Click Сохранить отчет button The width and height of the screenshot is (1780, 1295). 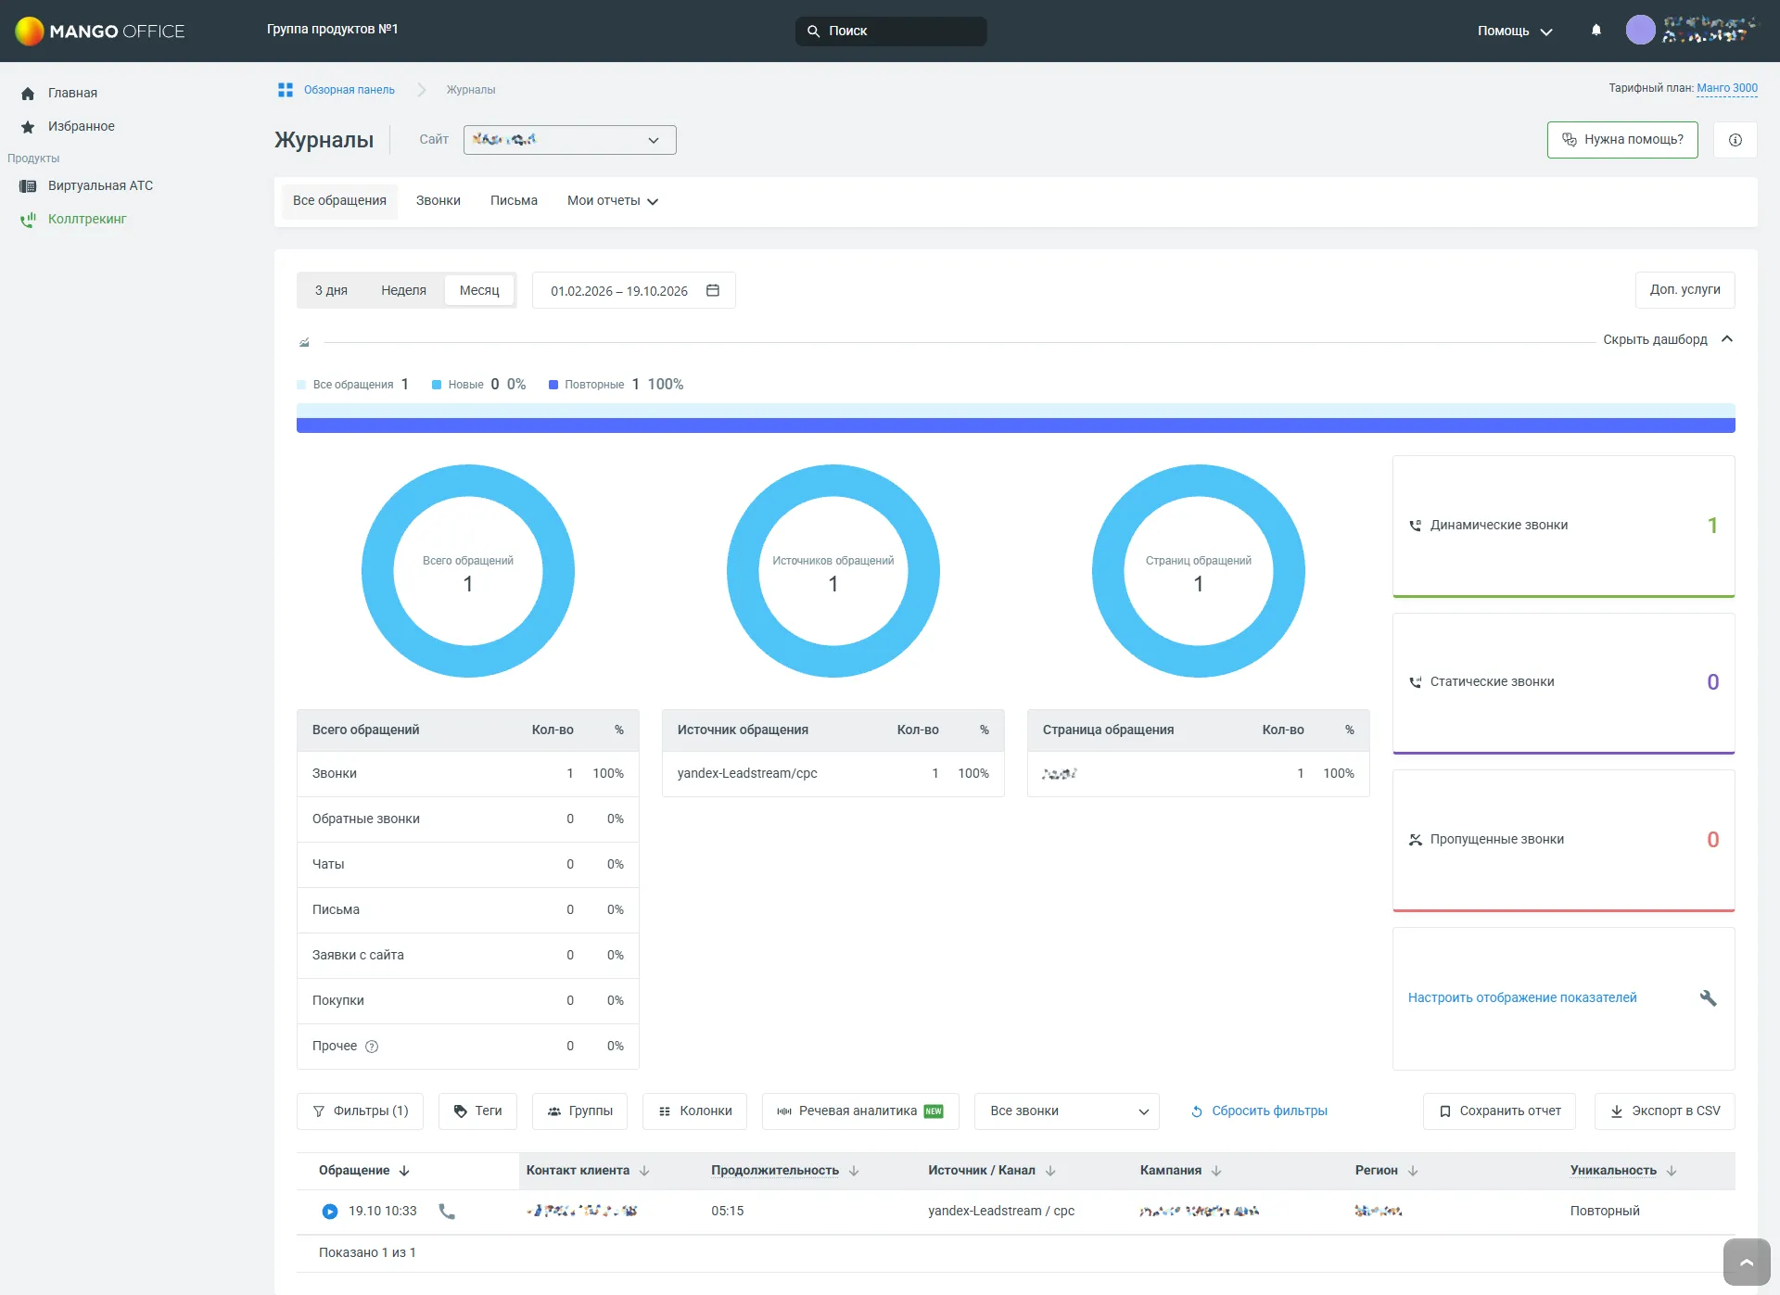click(x=1499, y=1111)
